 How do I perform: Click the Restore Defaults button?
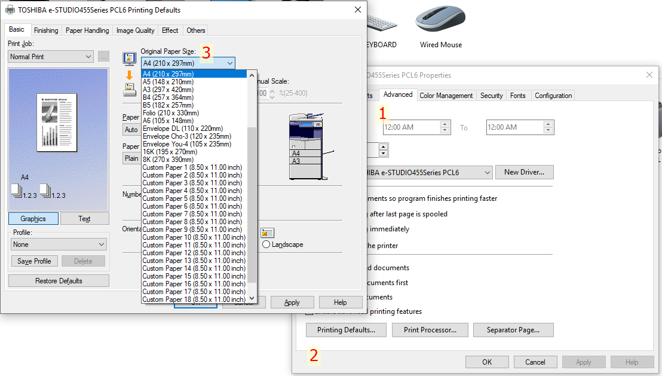[59, 281]
